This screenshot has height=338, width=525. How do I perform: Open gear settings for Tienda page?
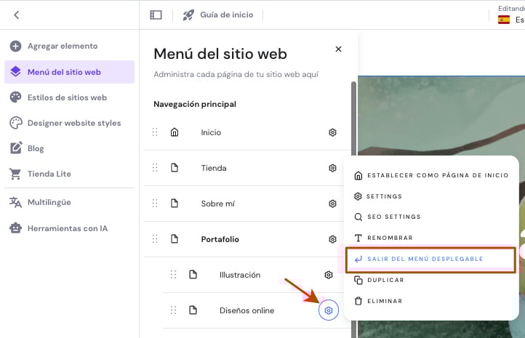click(x=332, y=168)
